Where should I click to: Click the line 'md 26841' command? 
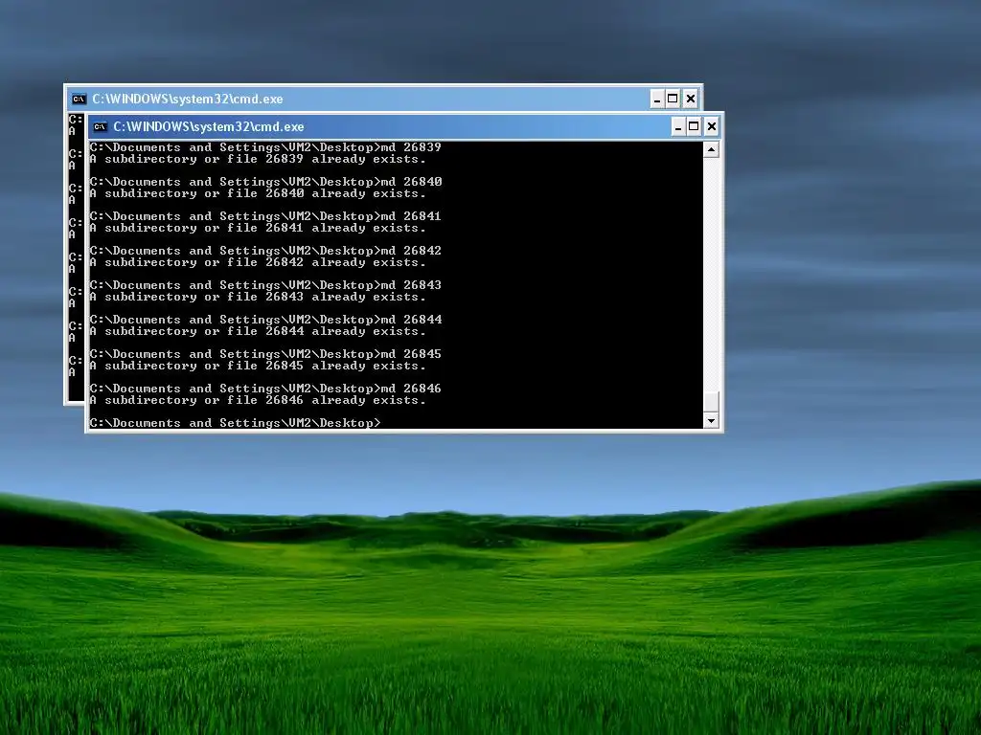tap(265, 216)
